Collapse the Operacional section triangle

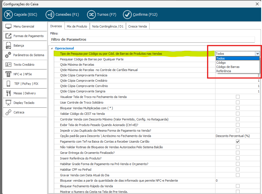coord(51,48)
